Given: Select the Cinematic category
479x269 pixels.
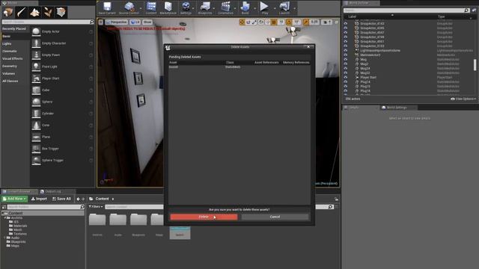Looking at the screenshot, I should point(15,51).
